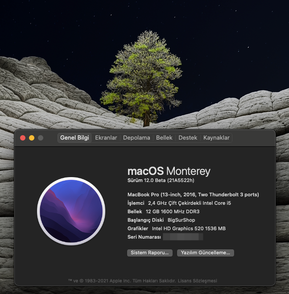Click the macOS Monterey title text
Image resolution: width=289 pixels, height=294 pixels.
(x=169, y=171)
